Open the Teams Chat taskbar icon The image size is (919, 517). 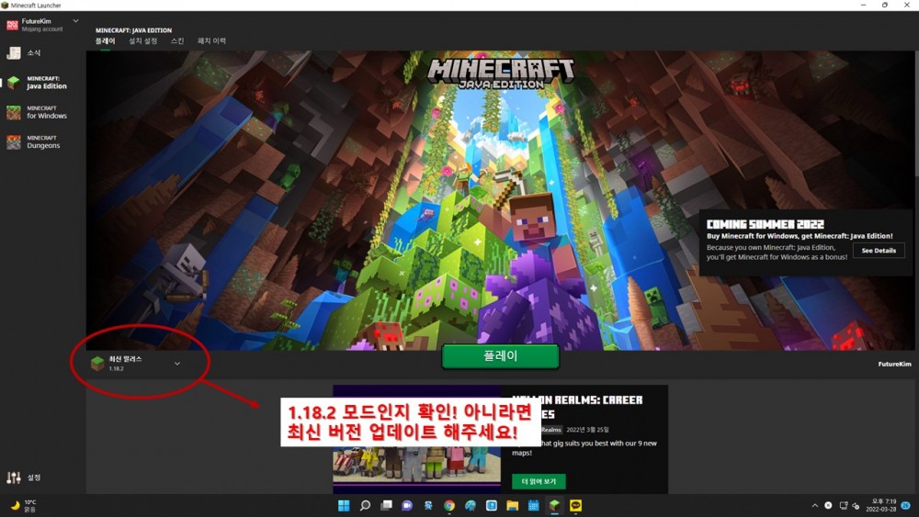tap(407, 505)
